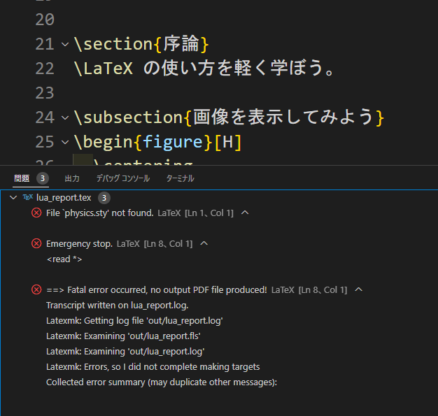This screenshot has width=438, height=416.
Task: Click the TeX file icon next to lua_report.tex
Action: click(x=28, y=197)
